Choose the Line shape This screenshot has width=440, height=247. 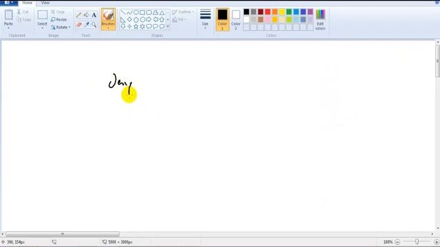point(123,12)
